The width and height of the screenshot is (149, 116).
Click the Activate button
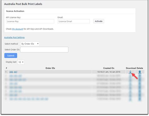(99, 21)
